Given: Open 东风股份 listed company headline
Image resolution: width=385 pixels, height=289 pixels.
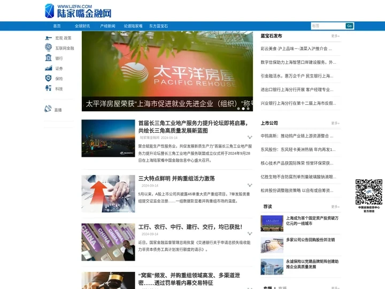Looking at the screenshot, I should coord(298,150).
